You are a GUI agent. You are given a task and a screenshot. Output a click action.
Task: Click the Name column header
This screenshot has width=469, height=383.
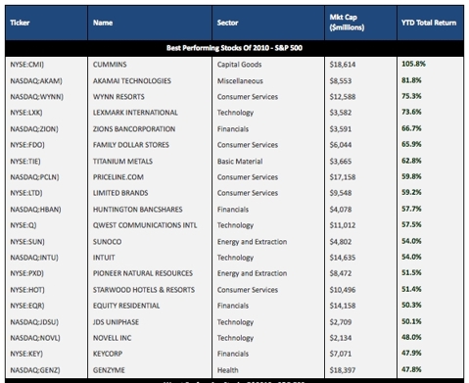(103, 23)
